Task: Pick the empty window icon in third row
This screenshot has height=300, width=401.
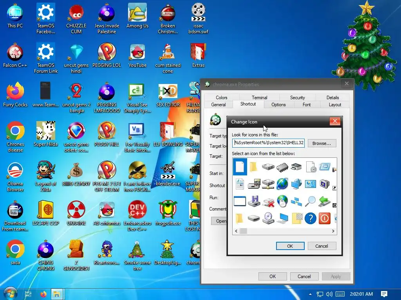Action: 240,201
